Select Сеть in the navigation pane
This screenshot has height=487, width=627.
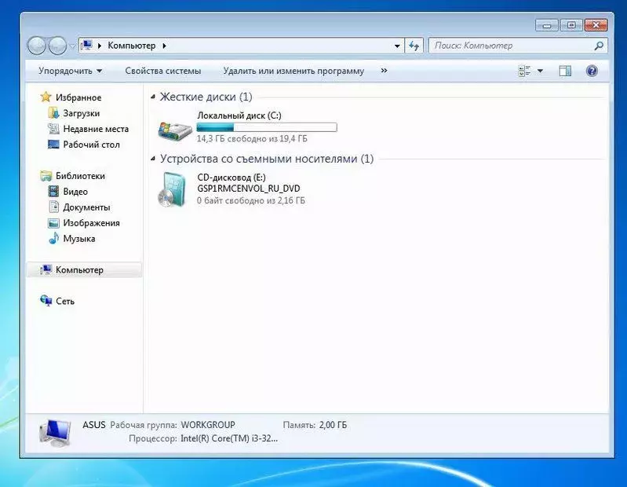click(x=65, y=302)
